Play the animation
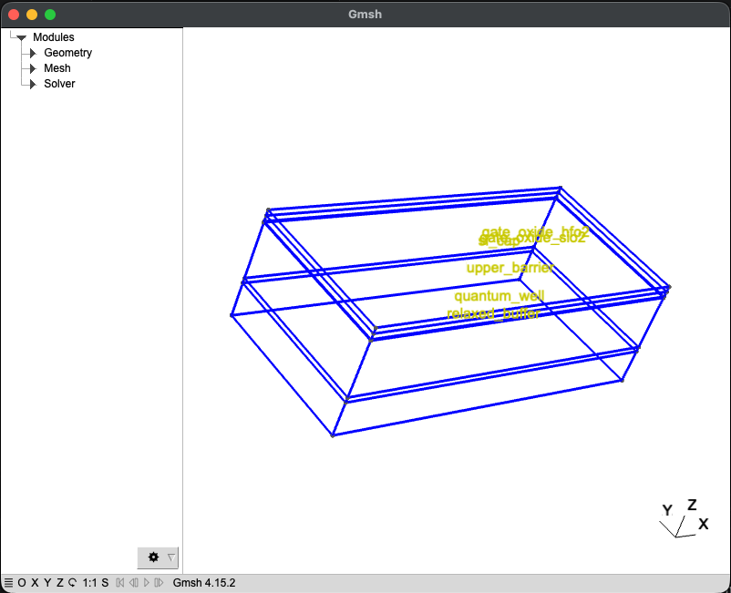The width and height of the screenshot is (731, 593). [x=147, y=583]
